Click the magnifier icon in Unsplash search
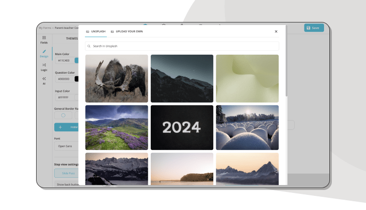 [x=89, y=46]
